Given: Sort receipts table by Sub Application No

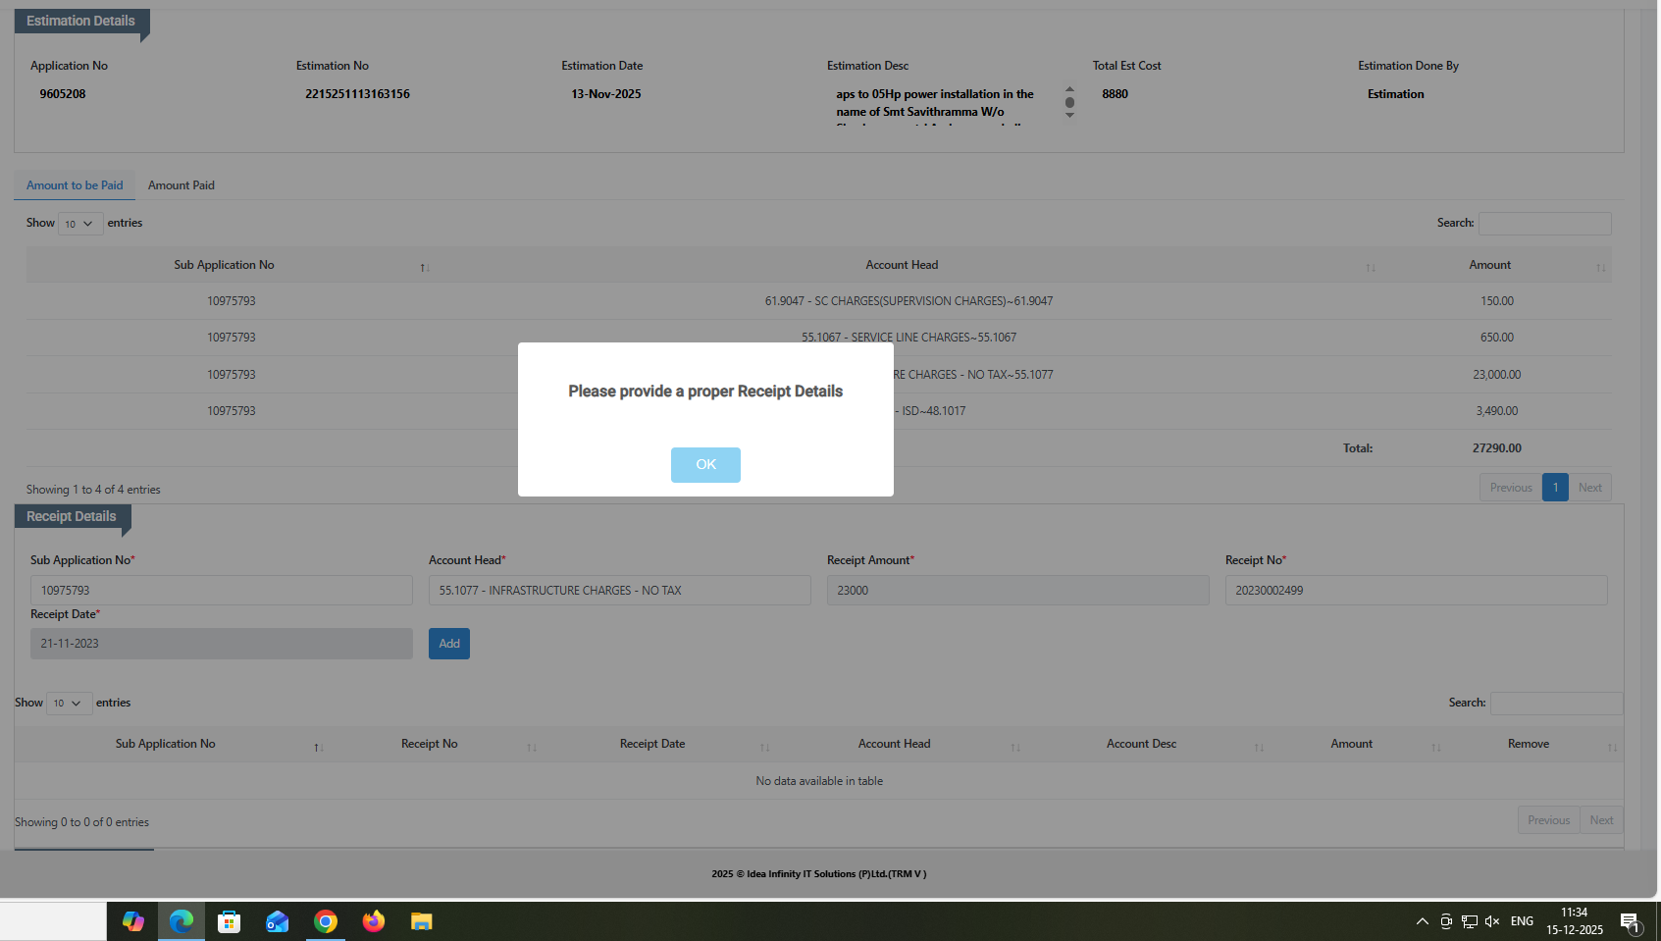Looking at the screenshot, I should (319, 747).
